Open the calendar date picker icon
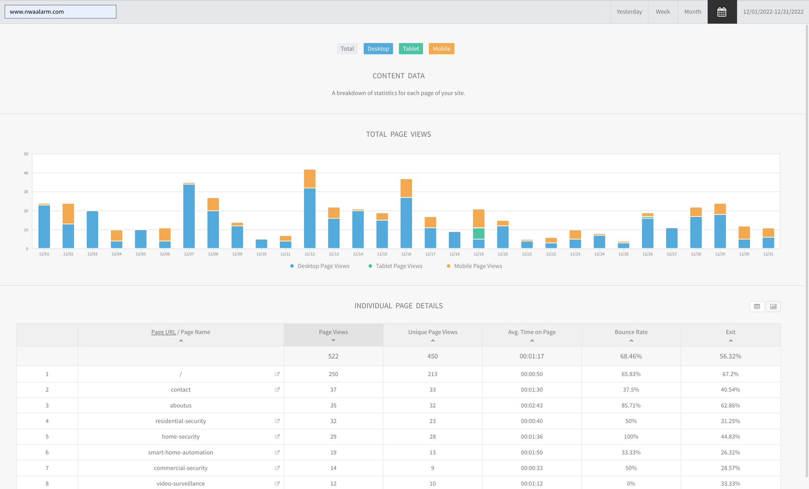Screen dimensions: 809x489 [x=722, y=12]
